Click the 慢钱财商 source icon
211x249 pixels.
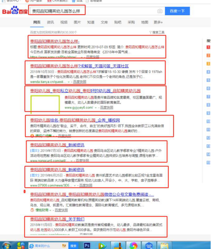[32, 210]
